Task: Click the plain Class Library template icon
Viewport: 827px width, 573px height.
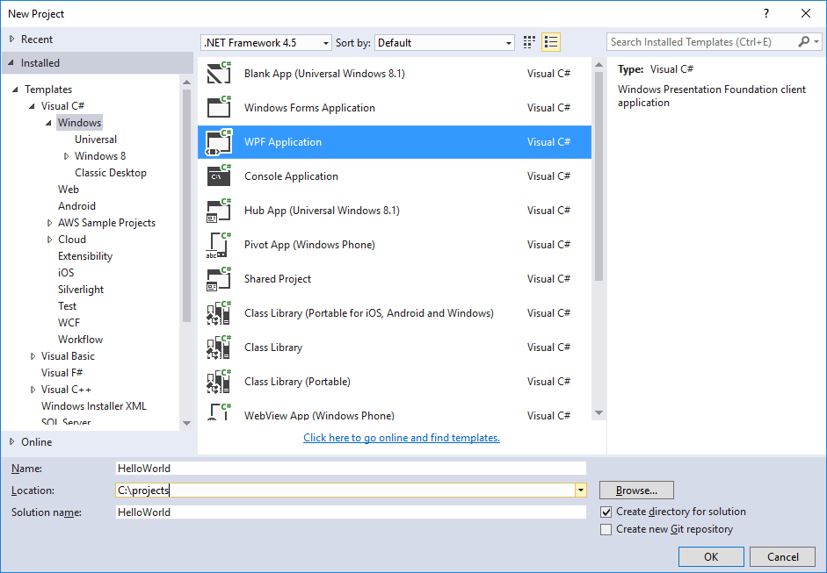Action: [219, 347]
